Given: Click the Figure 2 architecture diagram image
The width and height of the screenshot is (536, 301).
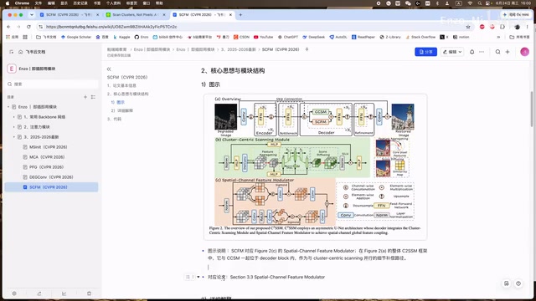Looking at the screenshot, I should (315, 167).
